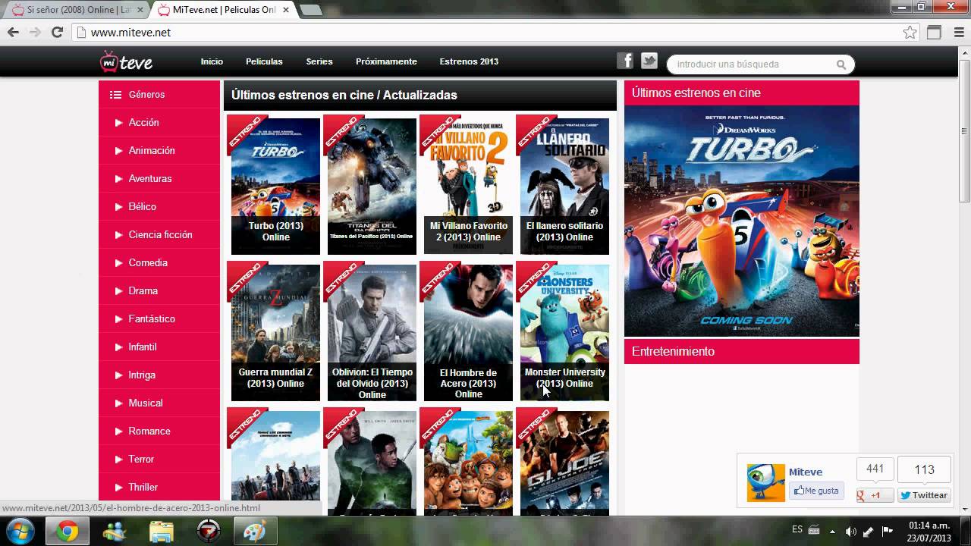The height and width of the screenshot is (546, 971).
Task: Expand the Comedia genre arrow
Action: pos(118,263)
